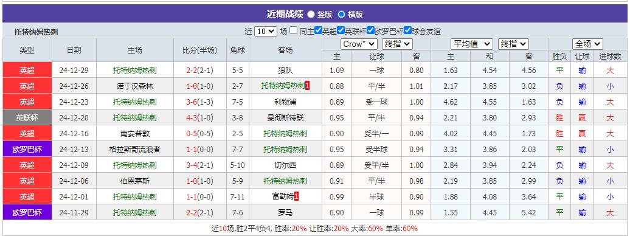Toggle the 球会友谊 filter checkbox

(408, 30)
